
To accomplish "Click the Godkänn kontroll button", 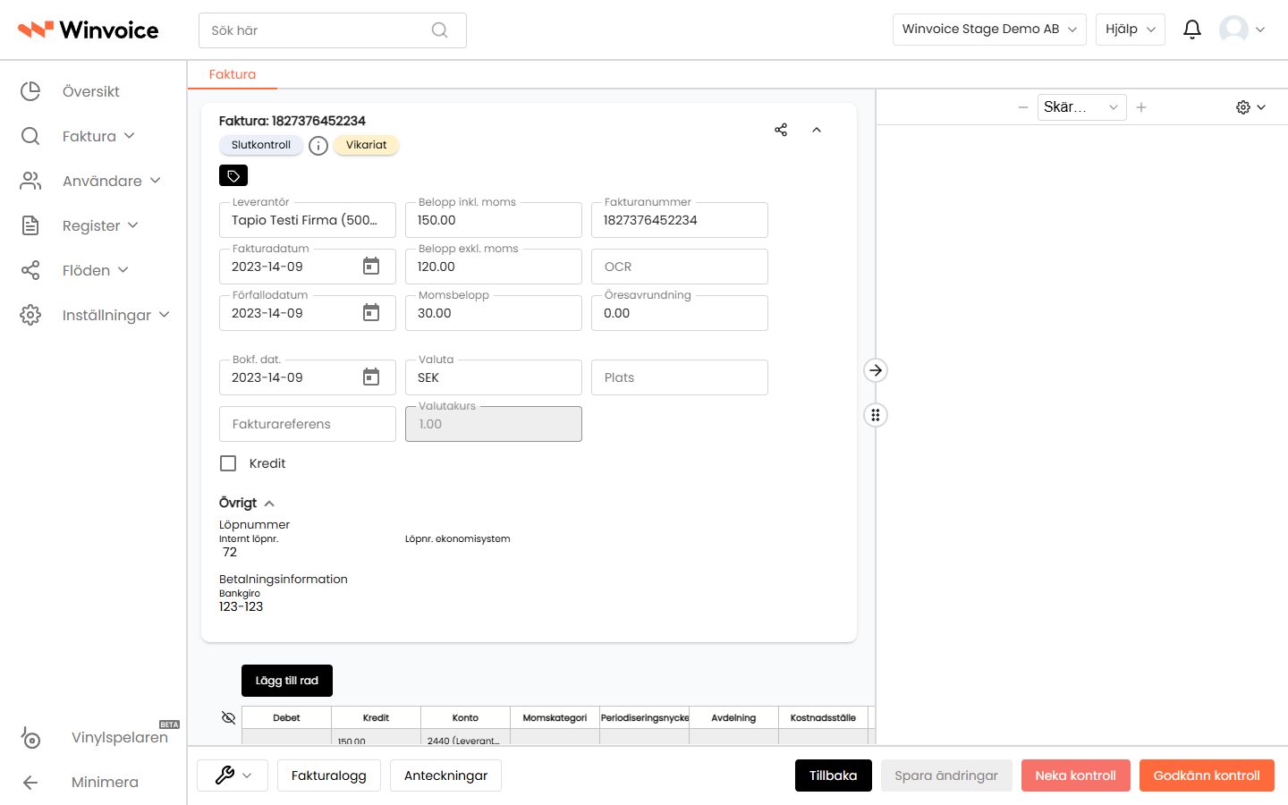I will point(1207,775).
